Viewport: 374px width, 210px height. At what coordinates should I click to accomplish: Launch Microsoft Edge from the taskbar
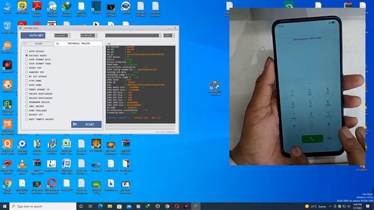[100, 206]
